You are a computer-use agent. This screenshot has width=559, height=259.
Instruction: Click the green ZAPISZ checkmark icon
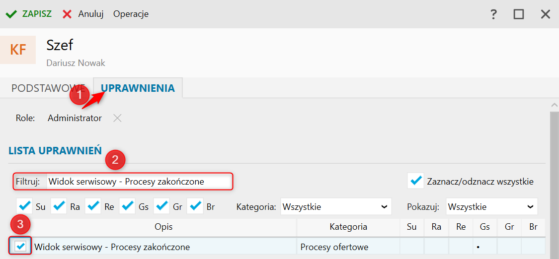coord(11,14)
